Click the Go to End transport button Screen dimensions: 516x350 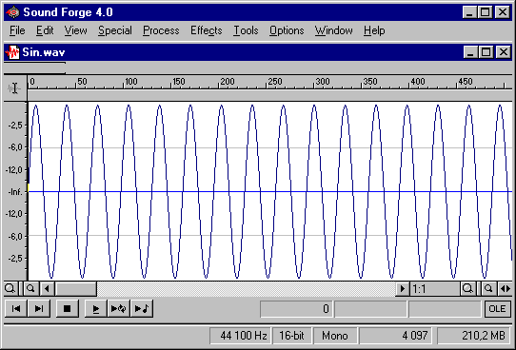[39, 308]
